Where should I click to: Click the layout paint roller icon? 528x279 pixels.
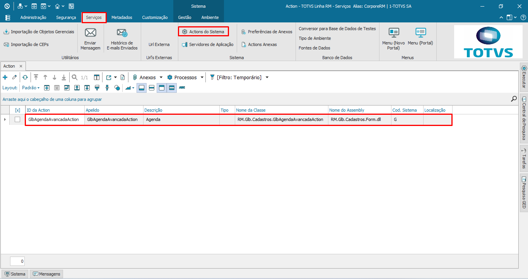click(x=97, y=88)
